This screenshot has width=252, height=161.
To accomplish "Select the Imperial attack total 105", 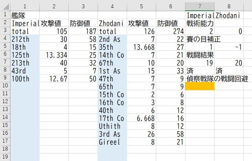I will coord(54,31).
